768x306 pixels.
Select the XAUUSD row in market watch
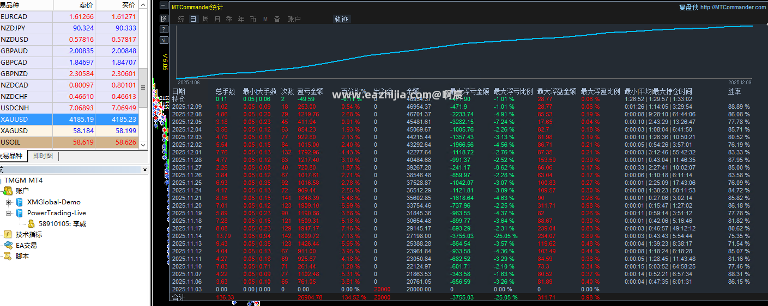point(69,119)
